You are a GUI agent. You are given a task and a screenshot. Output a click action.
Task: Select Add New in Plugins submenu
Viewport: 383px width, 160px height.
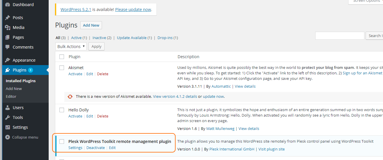(x=14, y=89)
